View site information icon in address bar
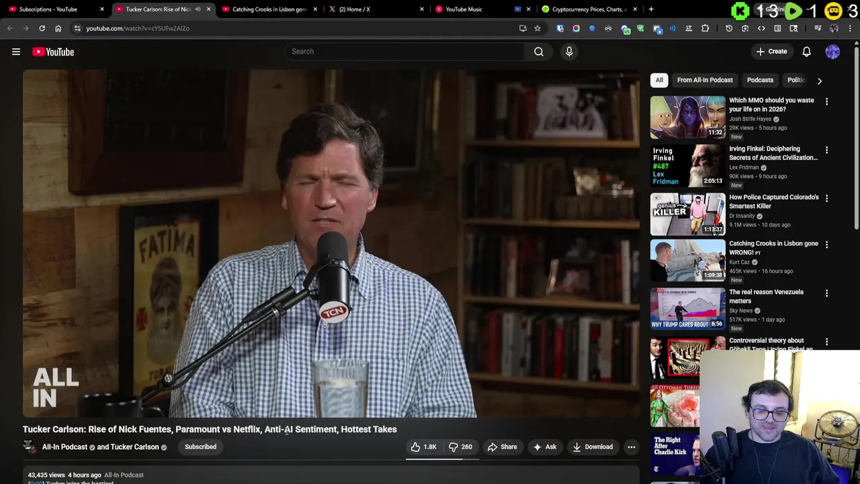The width and height of the screenshot is (860, 484). [77, 28]
